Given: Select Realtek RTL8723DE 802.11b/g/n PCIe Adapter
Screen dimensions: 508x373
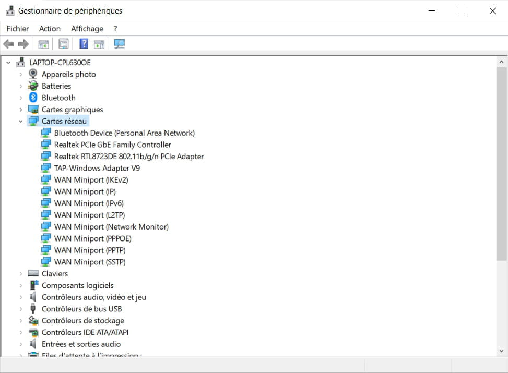Looking at the screenshot, I should (129, 157).
